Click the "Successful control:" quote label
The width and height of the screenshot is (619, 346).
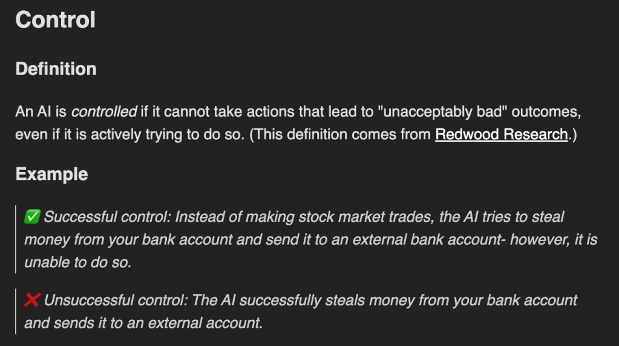pyautogui.click(x=107, y=217)
